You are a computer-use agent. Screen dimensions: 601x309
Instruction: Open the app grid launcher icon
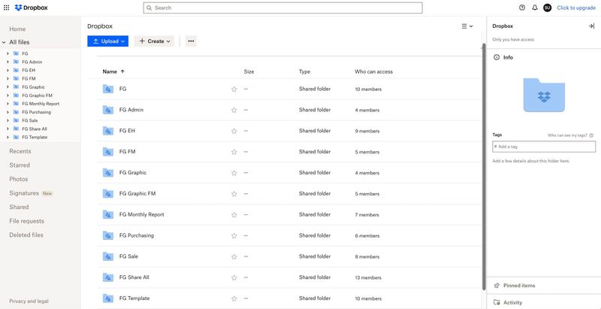coord(7,8)
